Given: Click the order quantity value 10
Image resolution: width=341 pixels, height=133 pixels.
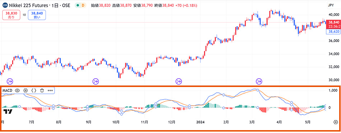Looking at the screenshot, I should 24,15.
